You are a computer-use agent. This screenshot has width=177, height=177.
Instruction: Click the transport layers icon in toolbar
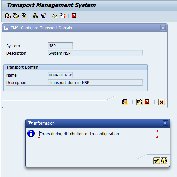43,16
